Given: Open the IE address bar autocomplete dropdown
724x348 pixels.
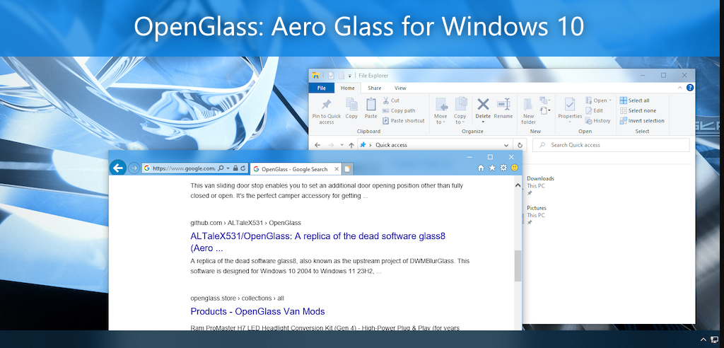Looking at the screenshot, I should click(x=228, y=168).
